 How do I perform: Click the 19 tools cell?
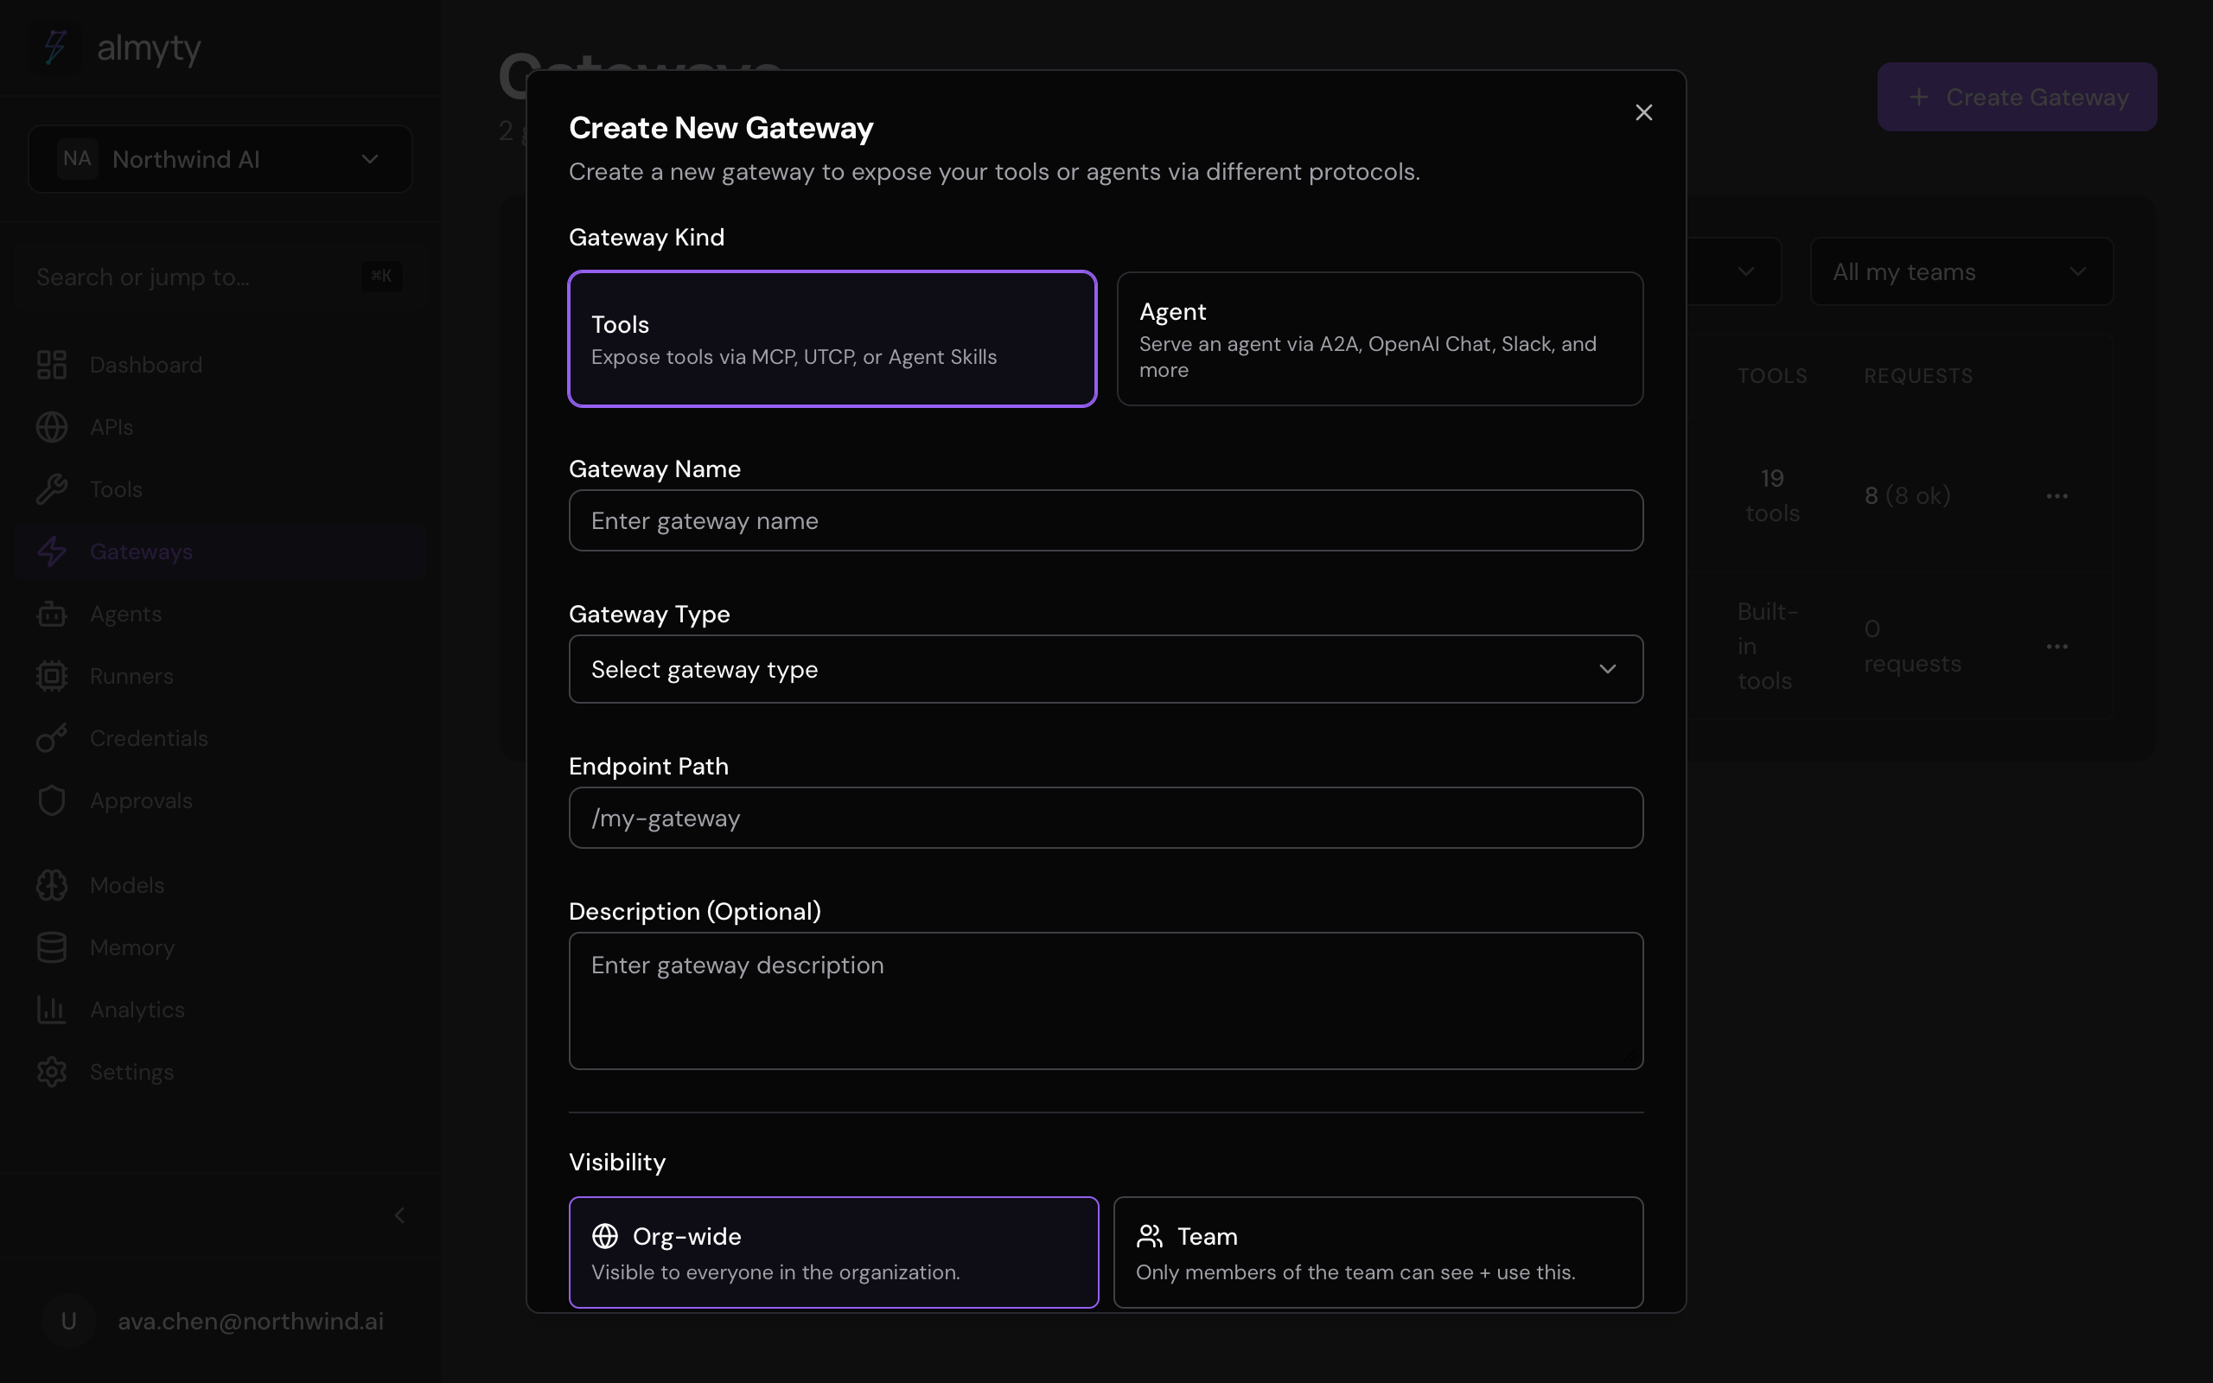point(1771,496)
